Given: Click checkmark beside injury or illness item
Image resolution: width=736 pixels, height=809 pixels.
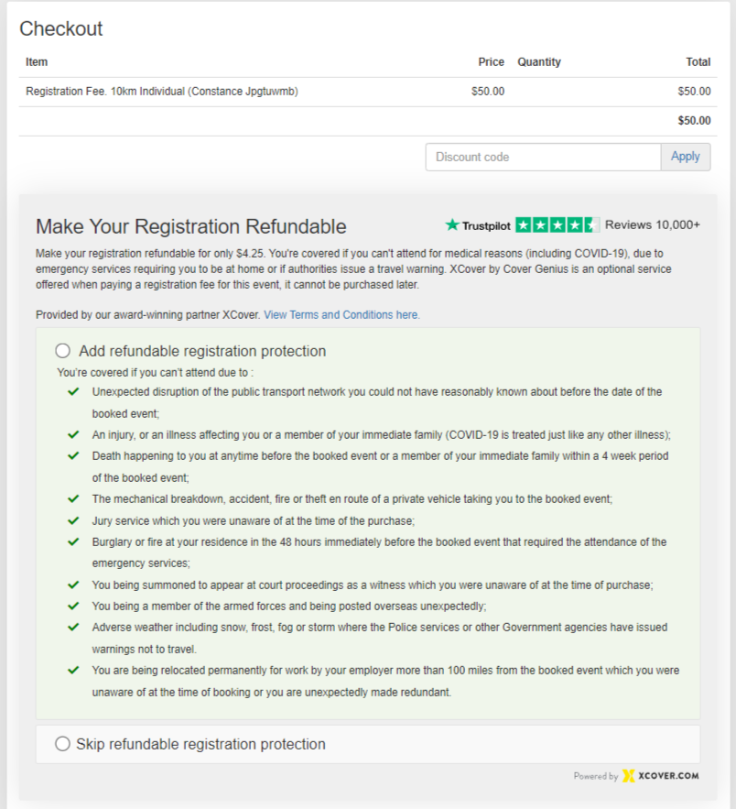Looking at the screenshot, I should click(73, 434).
